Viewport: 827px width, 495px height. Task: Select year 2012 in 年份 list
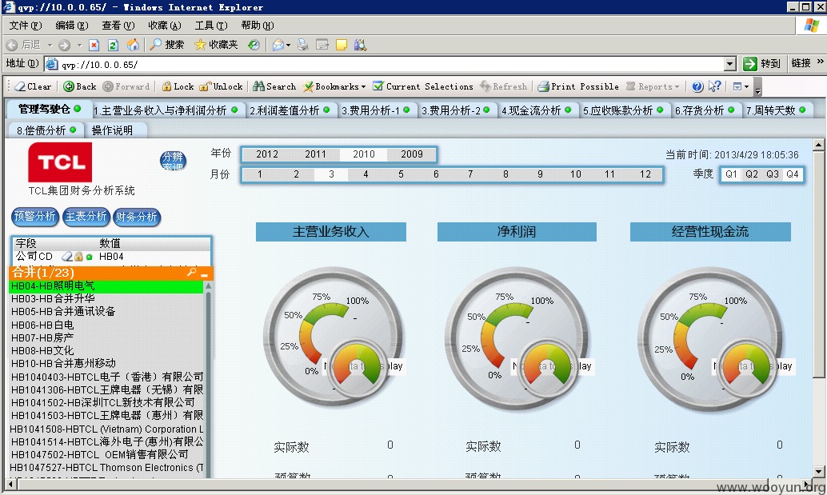[x=267, y=154]
